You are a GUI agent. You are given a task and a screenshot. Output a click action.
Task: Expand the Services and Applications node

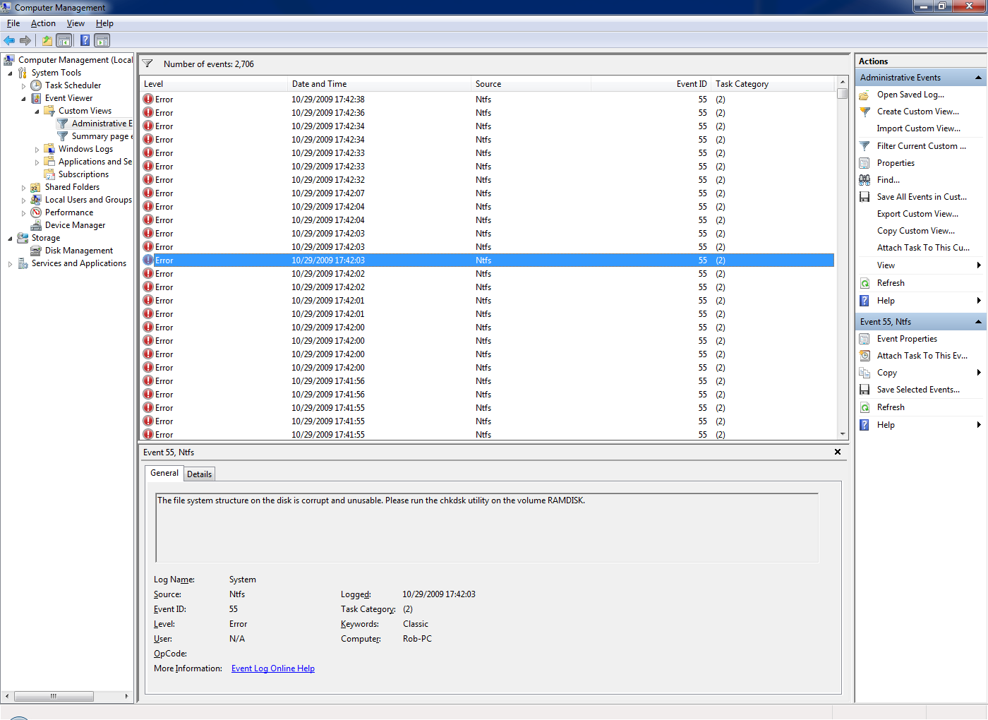click(x=10, y=264)
